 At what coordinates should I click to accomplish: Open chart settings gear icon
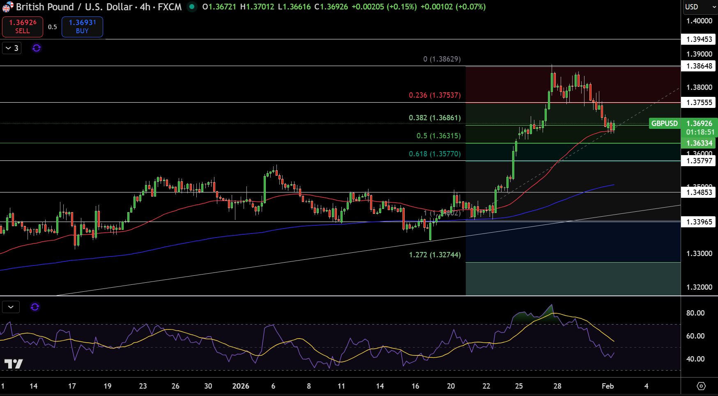701,386
